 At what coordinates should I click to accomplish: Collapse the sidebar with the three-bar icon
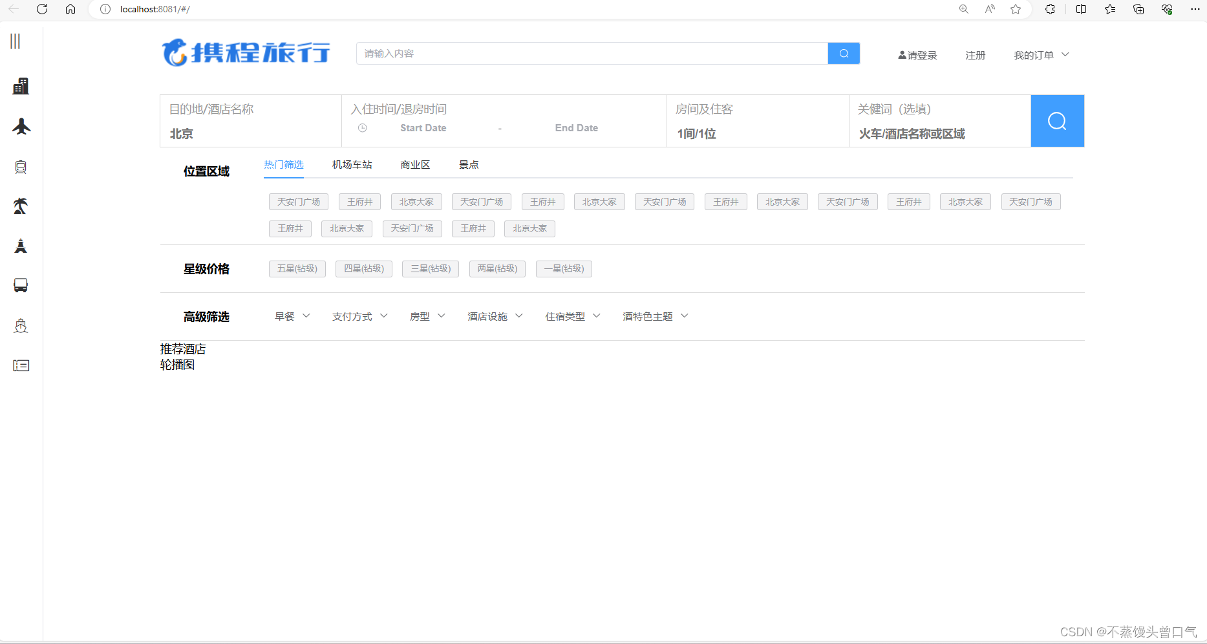pyautogui.click(x=16, y=41)
